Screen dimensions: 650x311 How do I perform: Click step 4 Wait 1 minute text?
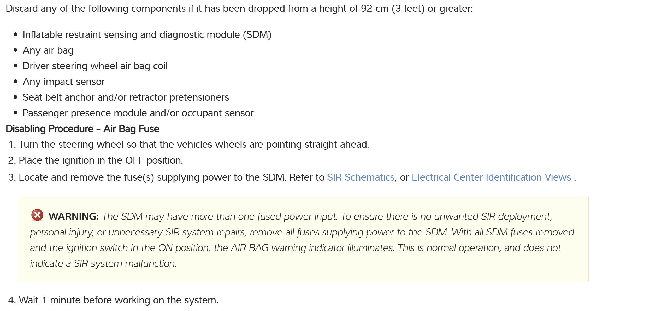pos(118,300)
